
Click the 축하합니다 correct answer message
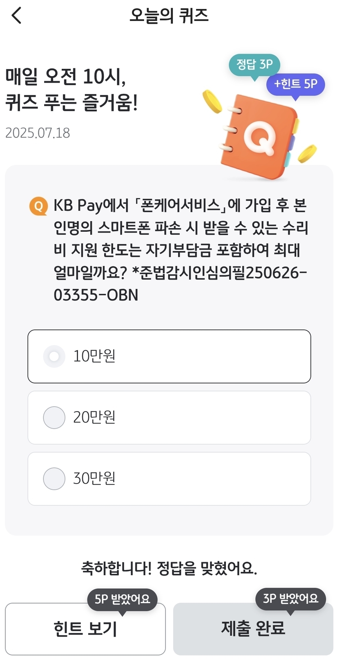(169, 568)
